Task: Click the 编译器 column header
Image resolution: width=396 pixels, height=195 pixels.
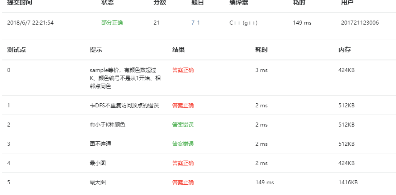Action: 239,3
